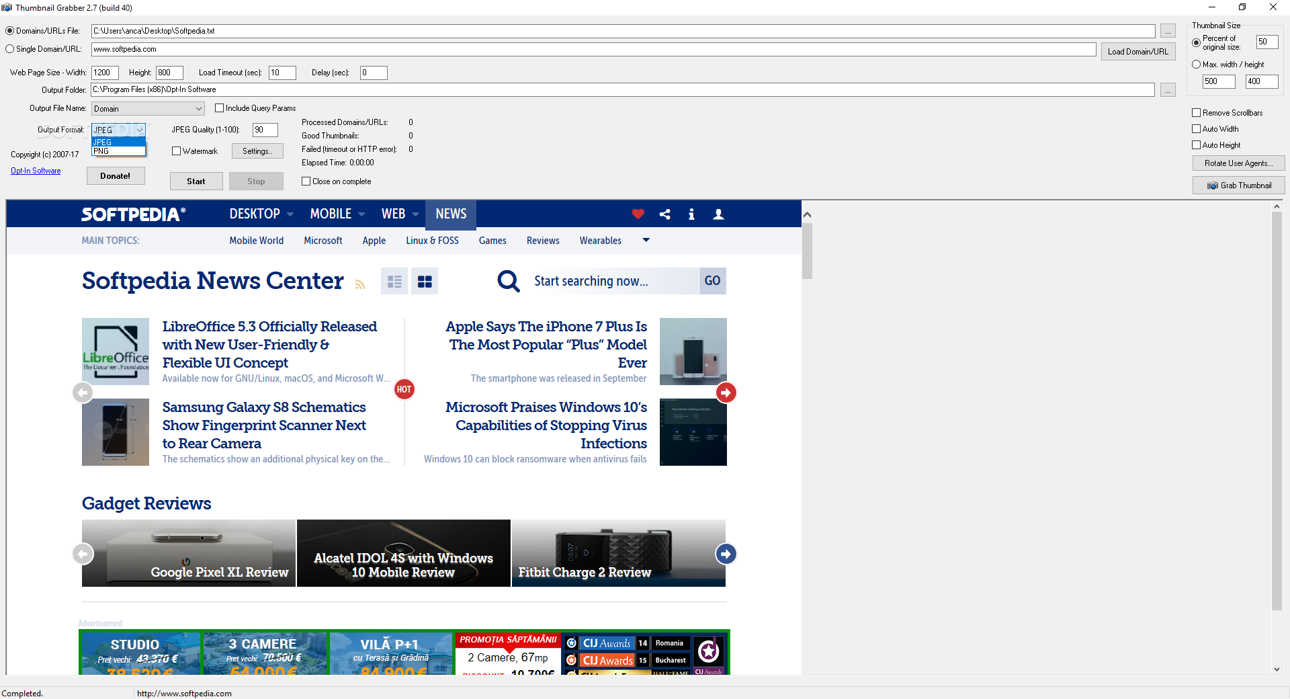
Task: Choose PNG in format list
Action: tap(118, 151)
